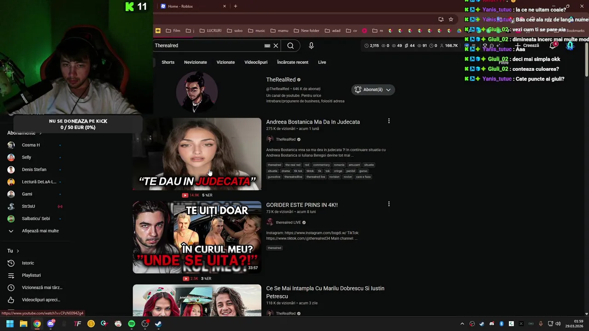Select the Încărcate recent filter tab

[x=293, y=62]
